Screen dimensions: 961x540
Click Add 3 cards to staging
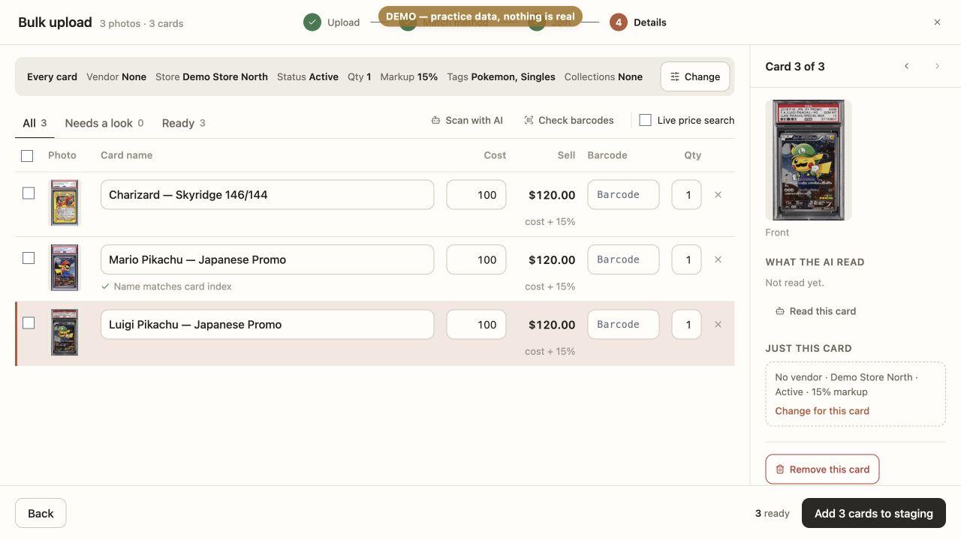tap(874, 514)
